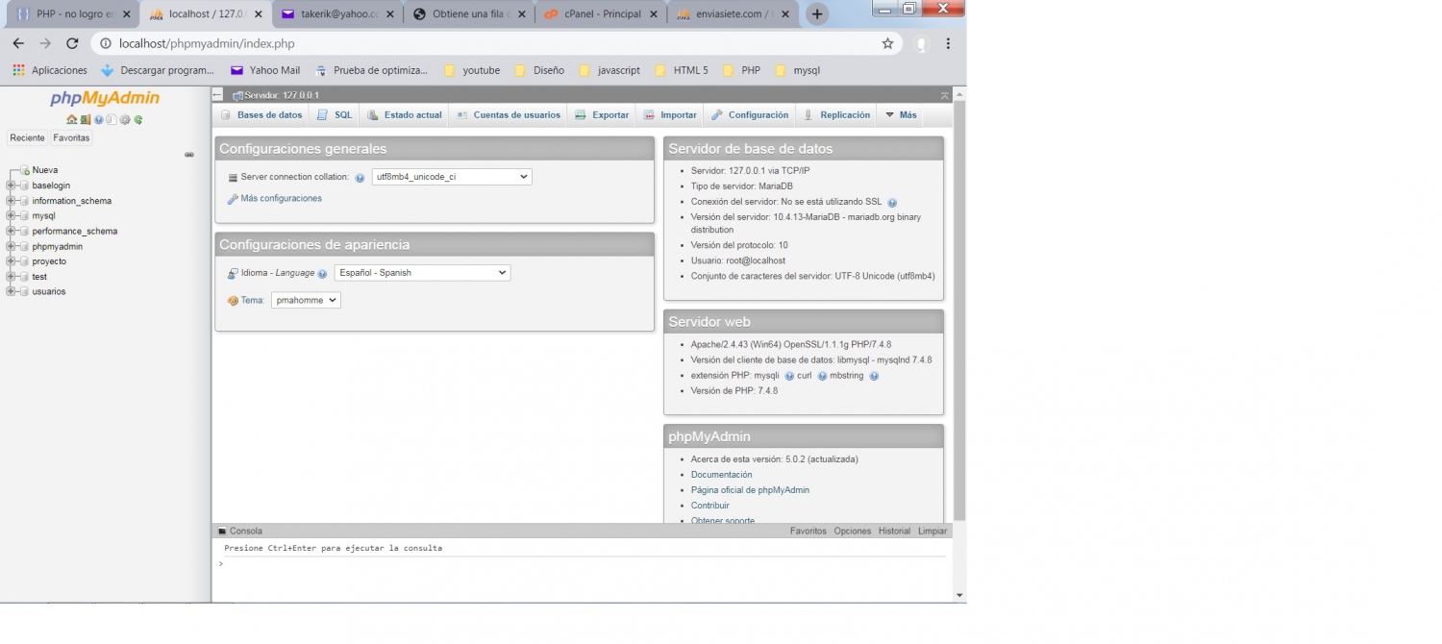Show the Favoritas tables list
The height and width of the screenshot is (644, 1442).
71,138
